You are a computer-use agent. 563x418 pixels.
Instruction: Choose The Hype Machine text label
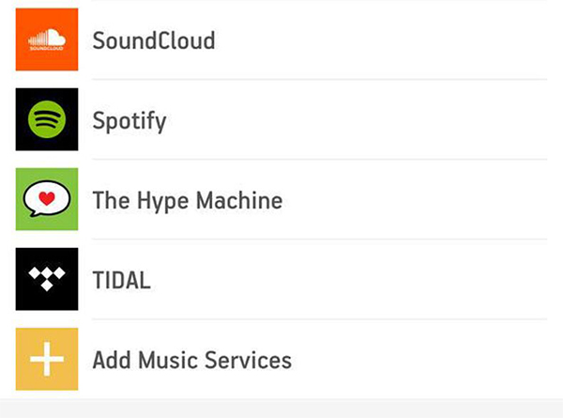coord(187,201)
